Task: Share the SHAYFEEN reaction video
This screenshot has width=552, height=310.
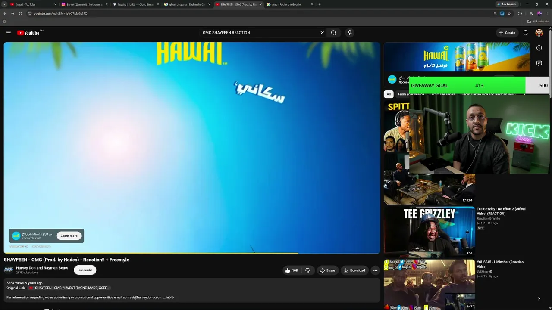Action: [327, 270]
